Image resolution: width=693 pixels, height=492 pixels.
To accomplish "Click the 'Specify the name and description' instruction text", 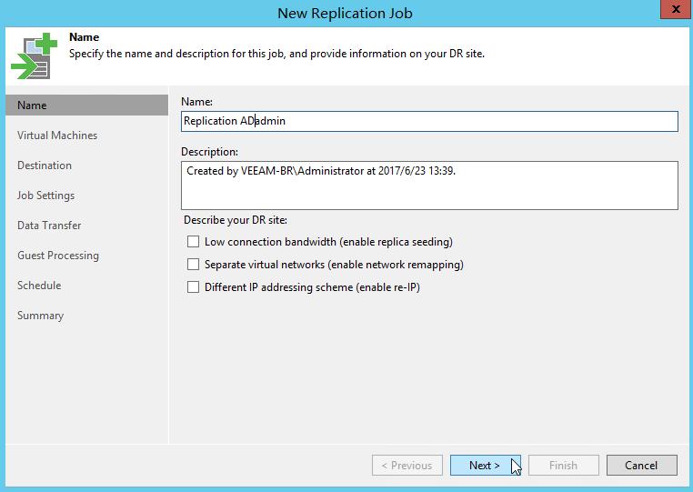I will (x=276, y=54).
